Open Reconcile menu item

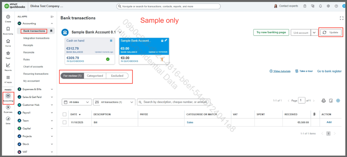(x=29, y=52)
